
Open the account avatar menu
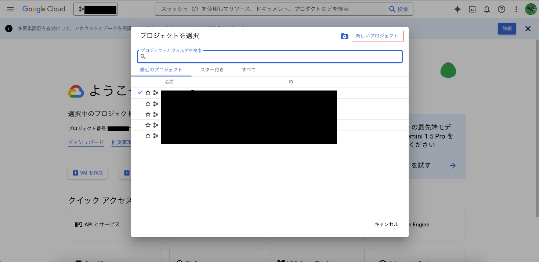[x=531, y=10]
